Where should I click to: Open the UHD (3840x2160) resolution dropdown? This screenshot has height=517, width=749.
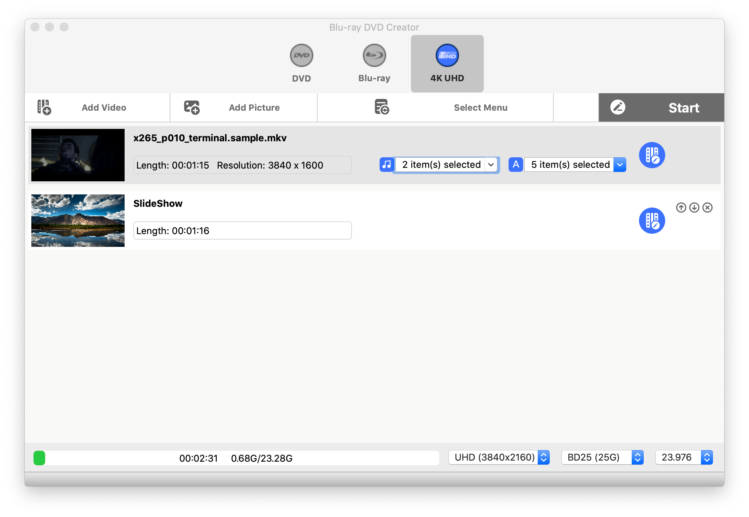coord(499,457)
